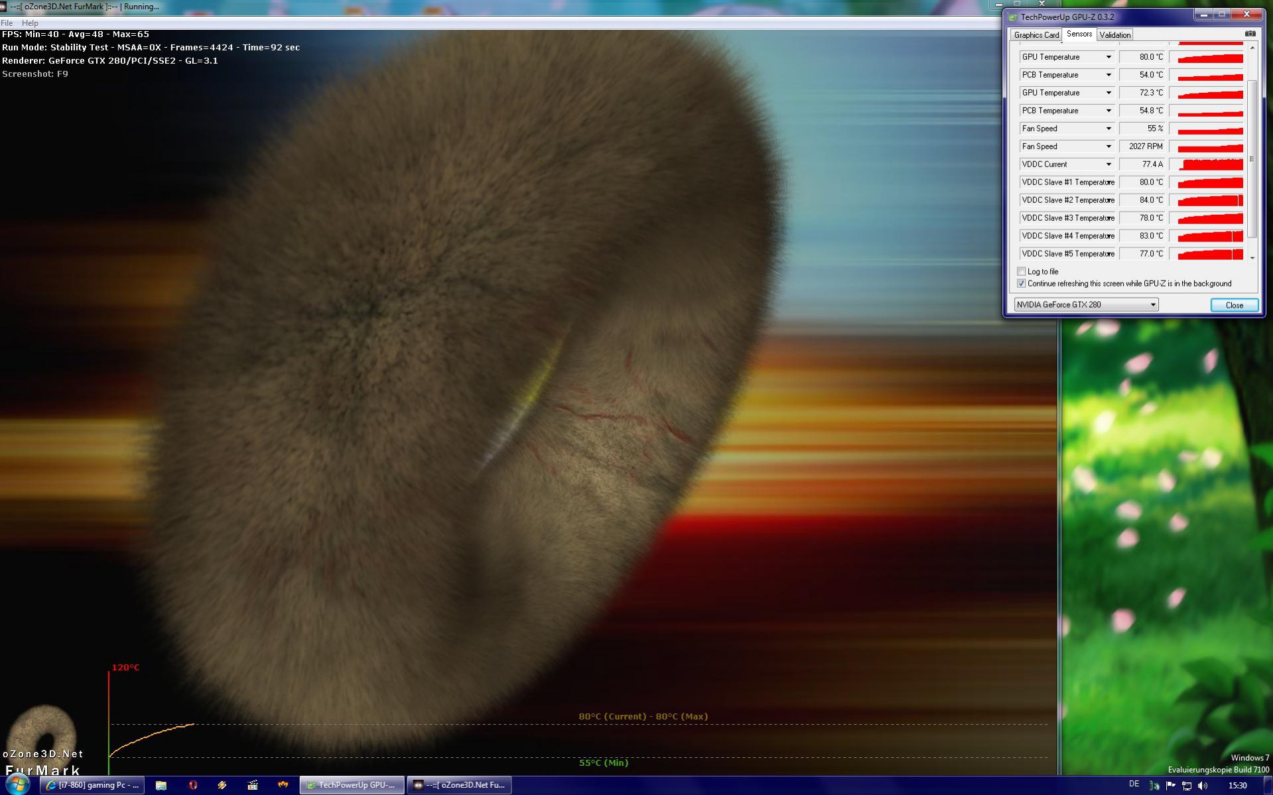The width and height of the screenshot is (1273, 795).
Task: Switch to oZone3D.Net FurMark taskbar button
Action: pyautogui.click(x=459, y=785)
